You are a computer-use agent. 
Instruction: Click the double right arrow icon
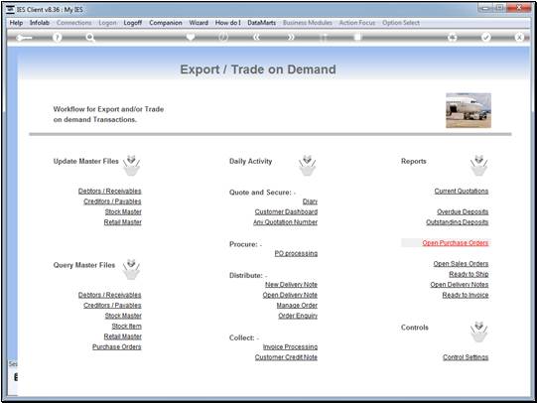point(291,38)
